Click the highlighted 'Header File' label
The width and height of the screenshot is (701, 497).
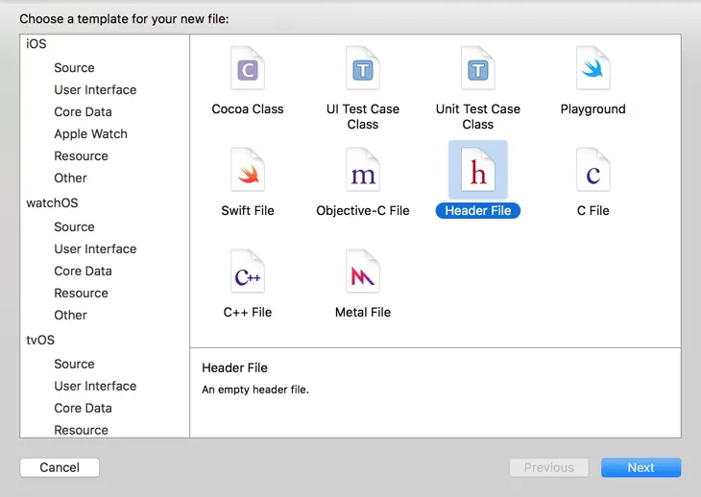[478, 210]
